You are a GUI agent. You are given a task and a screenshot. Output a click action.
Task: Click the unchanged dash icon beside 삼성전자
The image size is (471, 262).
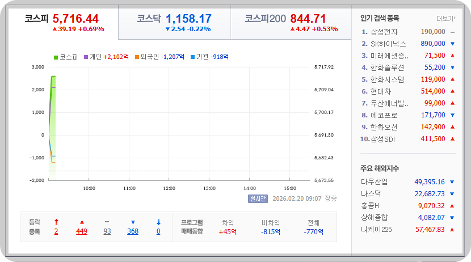click(x=453, y=32)
